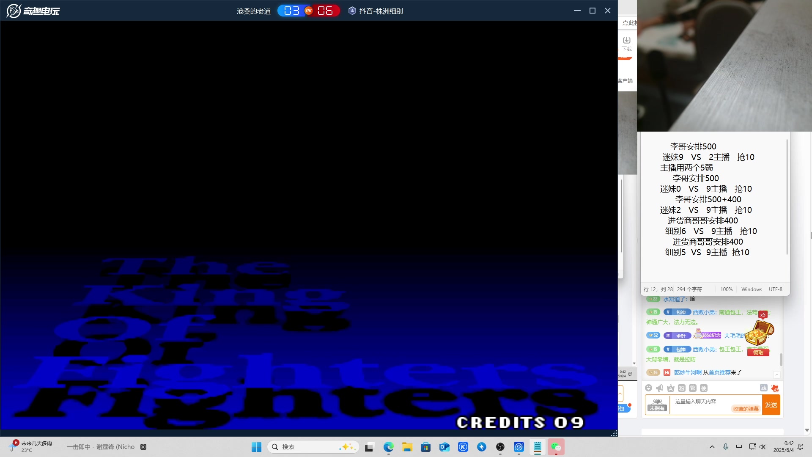Open Microsoft Edge from the taskbar

point(388,447)
